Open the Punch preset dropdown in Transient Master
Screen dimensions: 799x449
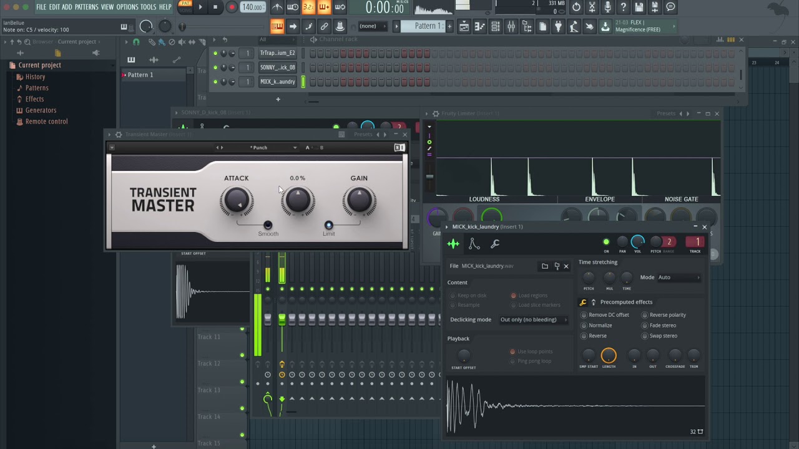tap(259, 148)
